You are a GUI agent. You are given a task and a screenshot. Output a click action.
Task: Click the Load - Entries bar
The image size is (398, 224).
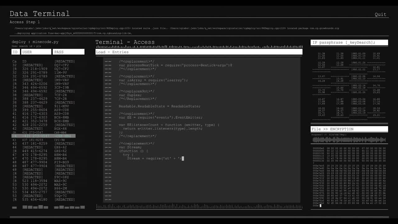pos(199,52)
